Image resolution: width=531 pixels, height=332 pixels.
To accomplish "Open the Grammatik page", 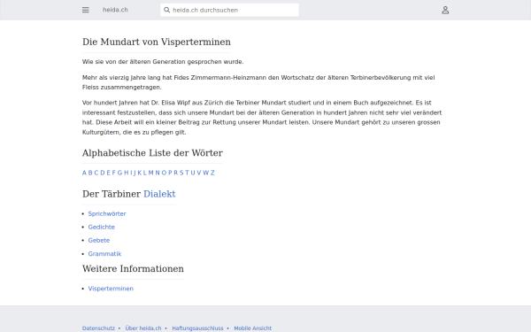I will pos(104,254).
